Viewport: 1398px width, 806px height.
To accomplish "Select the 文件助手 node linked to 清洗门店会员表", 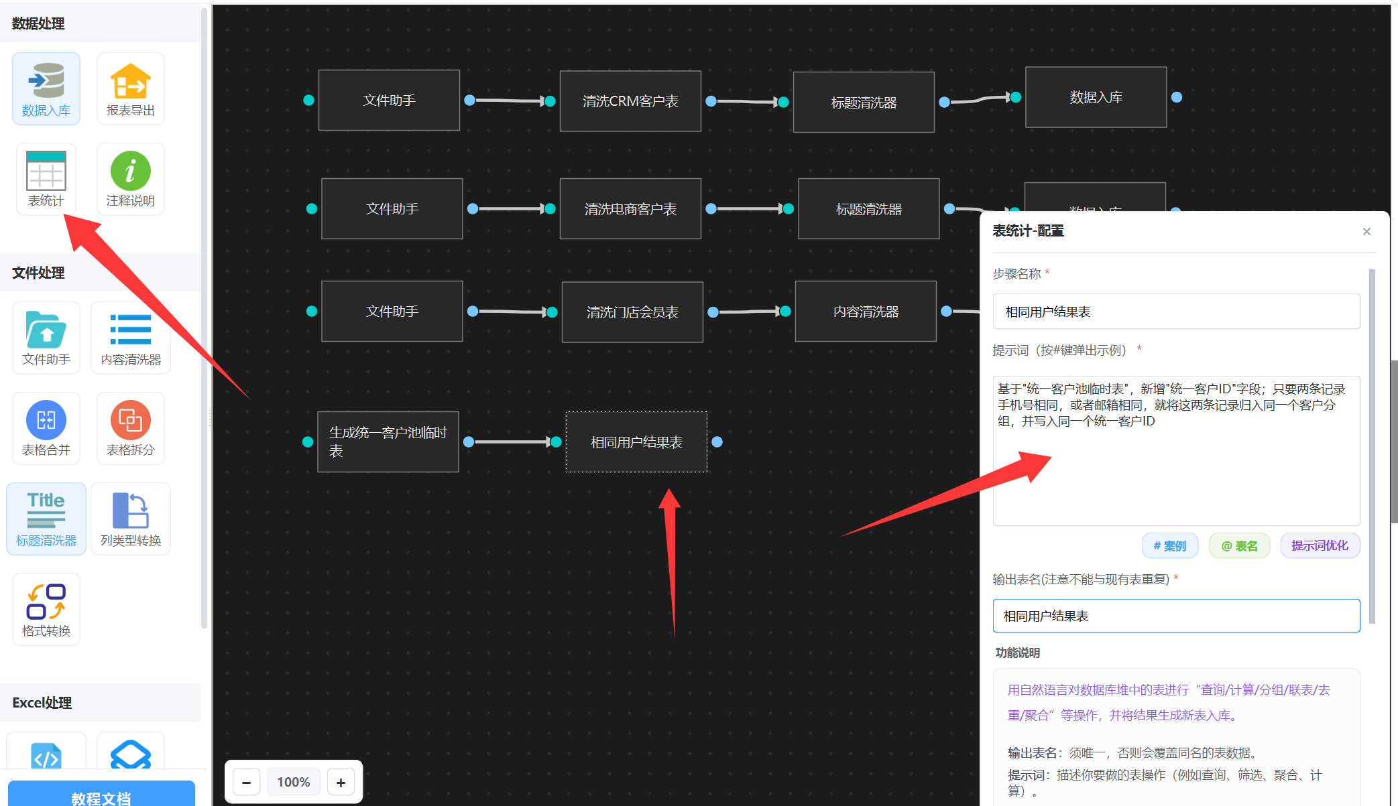I will [x=392, y=311].
